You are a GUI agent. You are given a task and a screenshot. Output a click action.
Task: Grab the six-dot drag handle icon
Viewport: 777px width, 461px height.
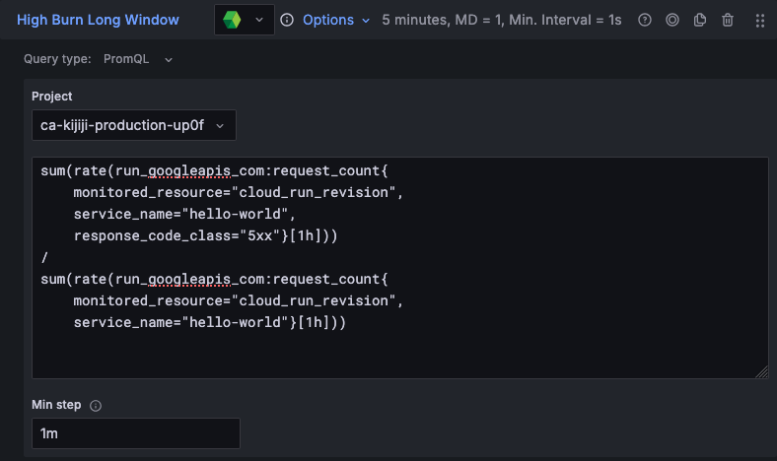(759, 20)
